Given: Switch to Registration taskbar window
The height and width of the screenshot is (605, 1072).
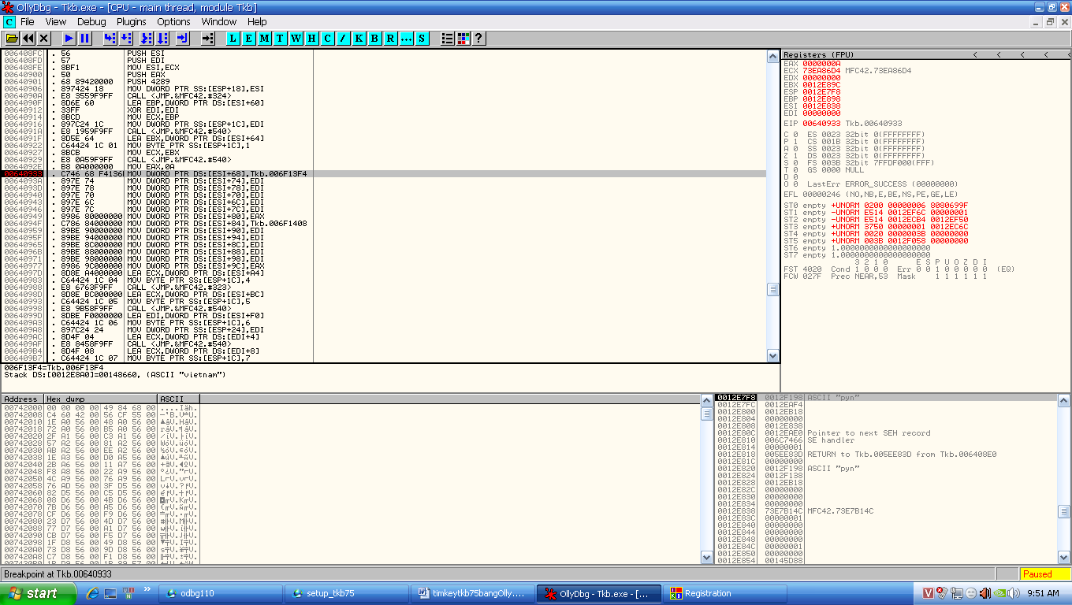Looking at the screenshot, I should tap(724, 593).
